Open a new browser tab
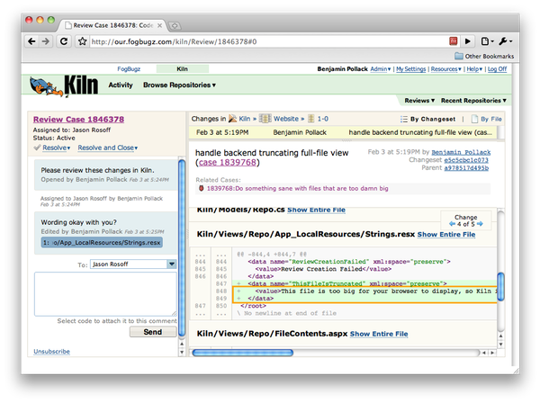The height and width of the screenshot is (403, 540). [x=175, y=25]
